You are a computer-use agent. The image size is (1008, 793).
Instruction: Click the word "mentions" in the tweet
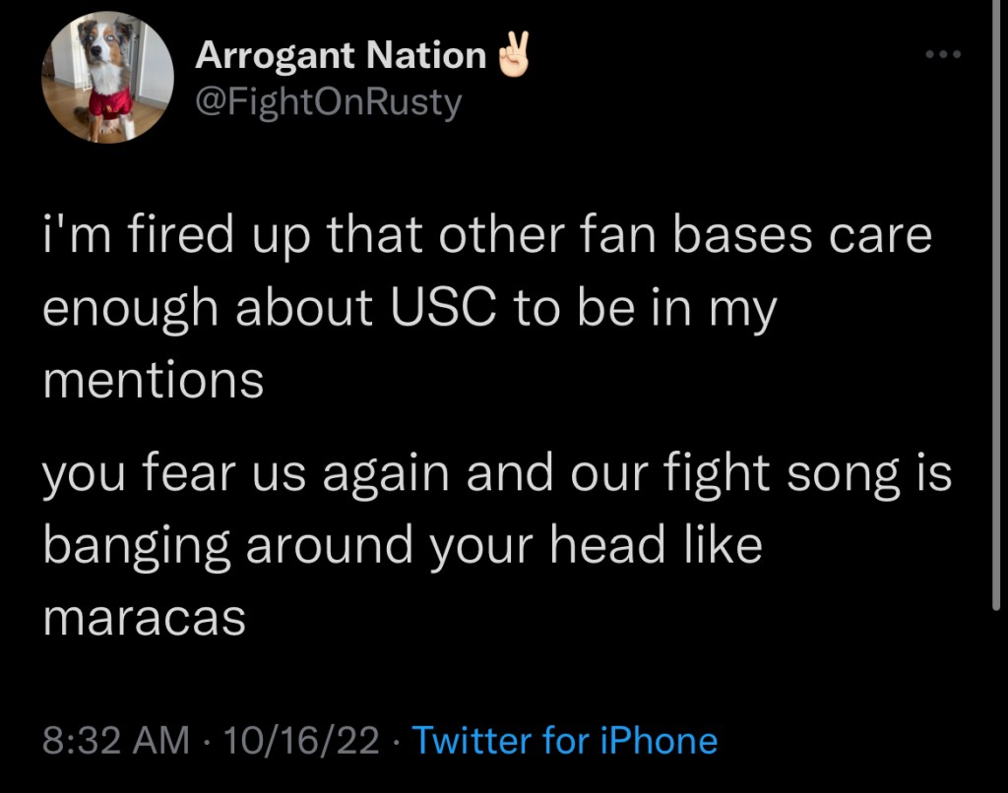[x=153, y=380]
